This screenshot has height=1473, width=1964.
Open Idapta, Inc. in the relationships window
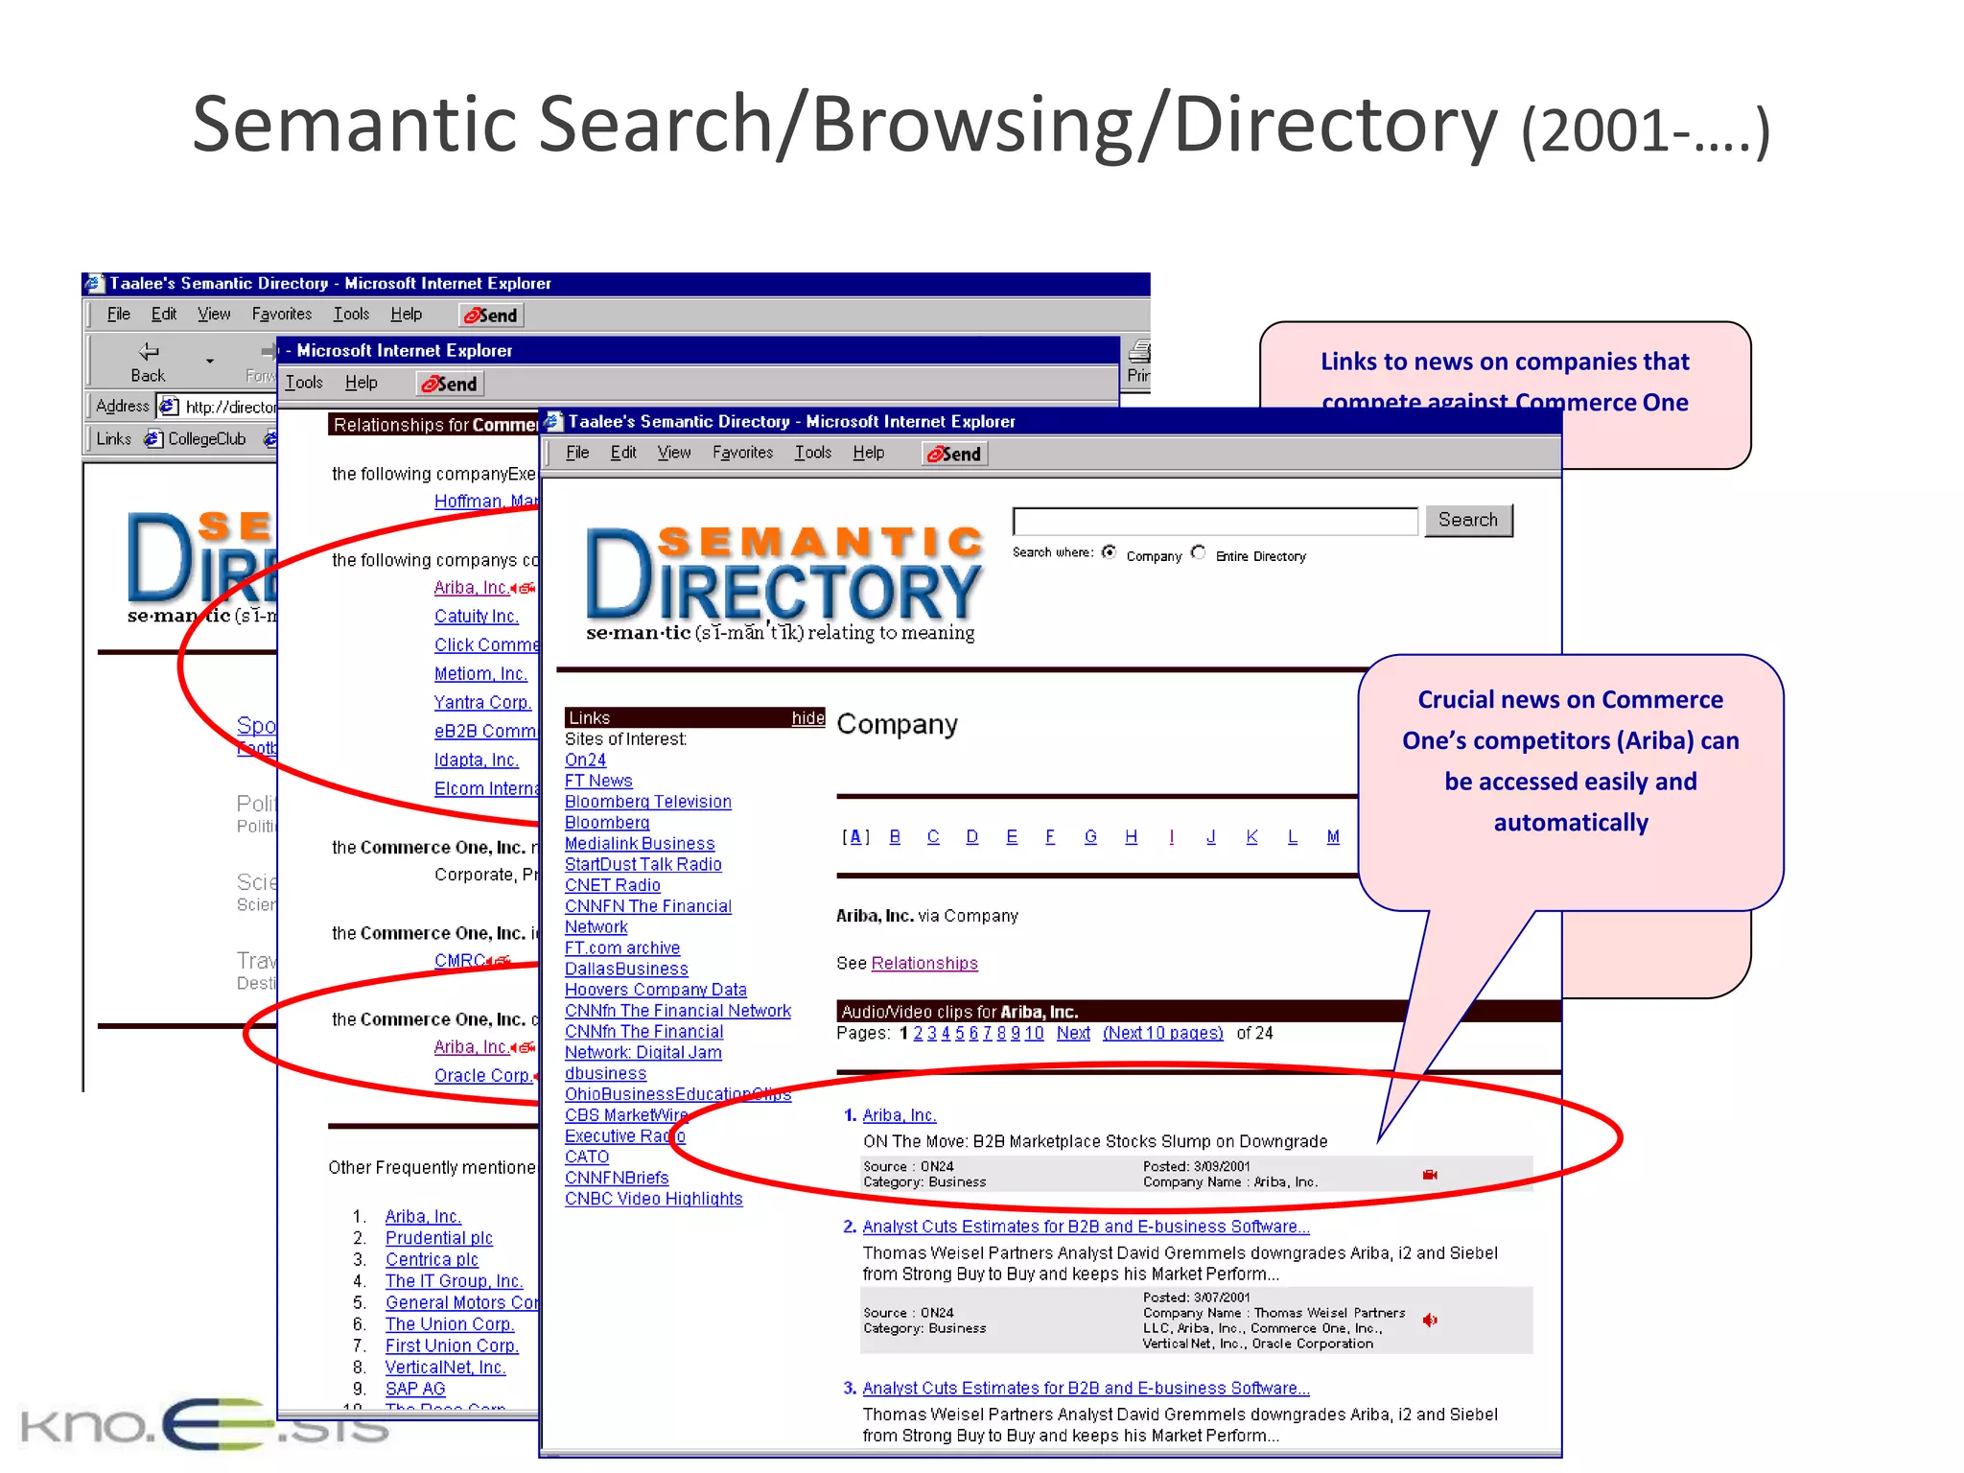(476, 760)
